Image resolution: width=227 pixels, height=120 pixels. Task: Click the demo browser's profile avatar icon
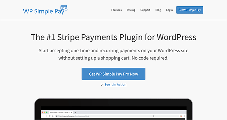181,116
